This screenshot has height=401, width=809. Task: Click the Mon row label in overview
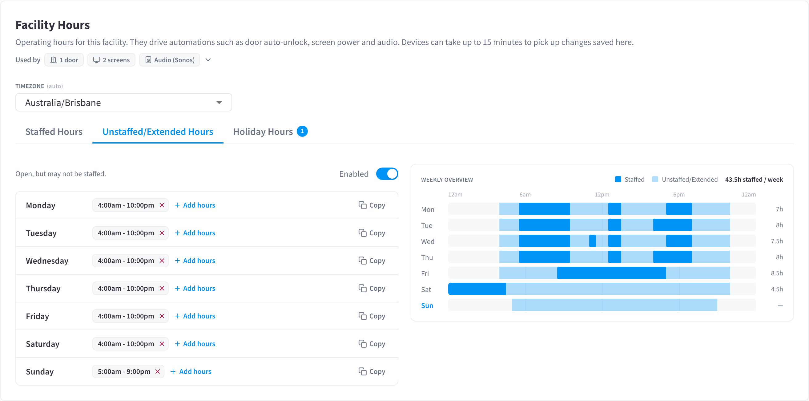(x=427, y=210)
